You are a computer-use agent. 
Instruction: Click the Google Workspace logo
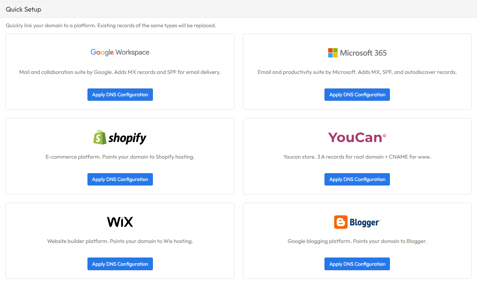pos(120,53)
